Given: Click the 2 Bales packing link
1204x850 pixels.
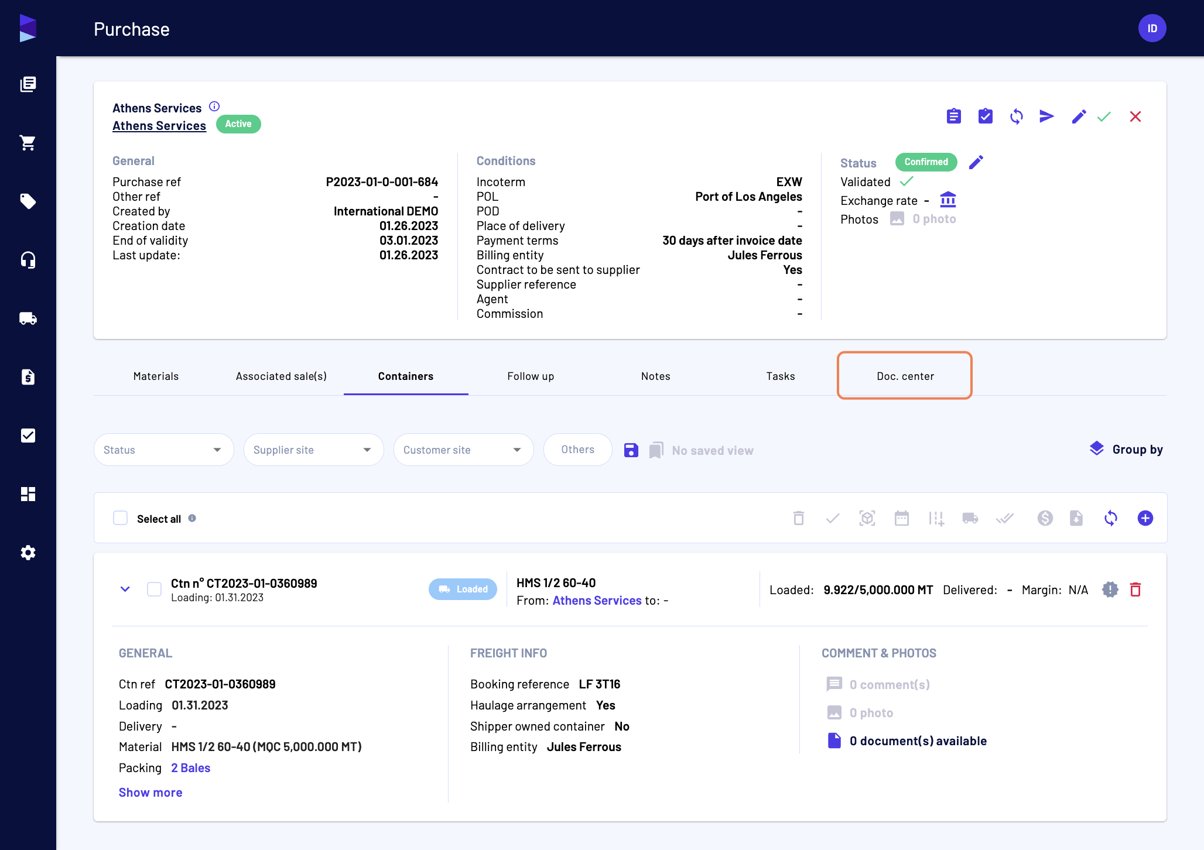Looking at the screenshot, I should coord(190,767).
